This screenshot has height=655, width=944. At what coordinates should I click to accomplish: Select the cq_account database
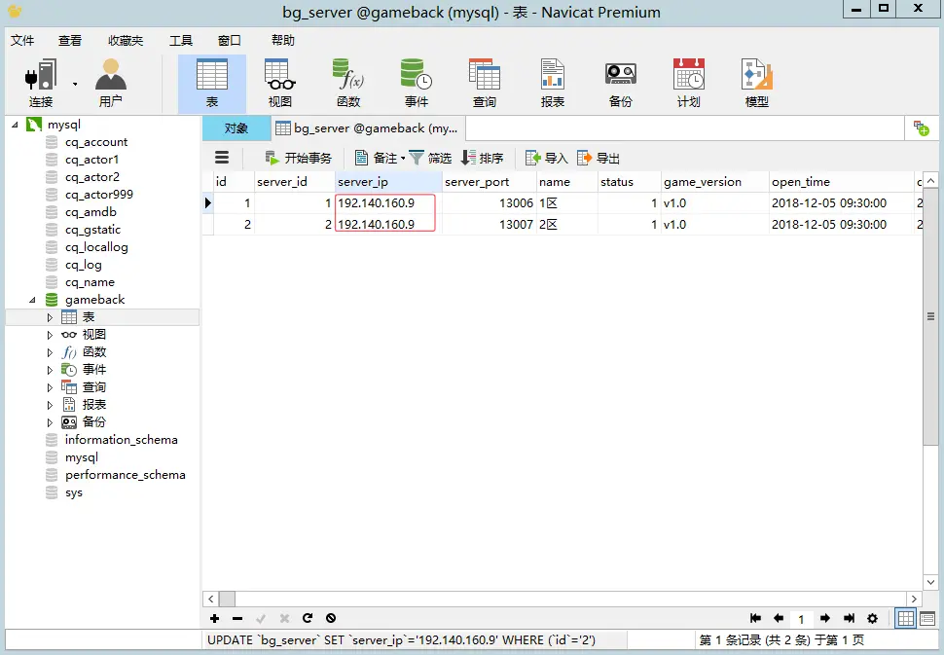tap(96, 142)
